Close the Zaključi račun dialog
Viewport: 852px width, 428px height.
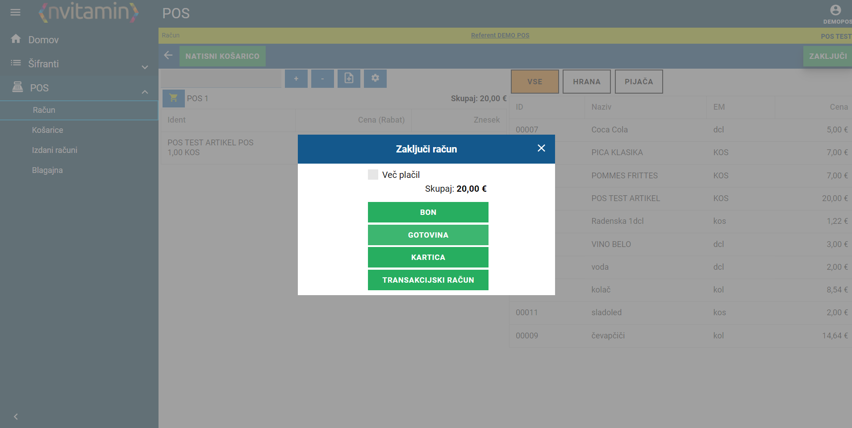point(541,148)
